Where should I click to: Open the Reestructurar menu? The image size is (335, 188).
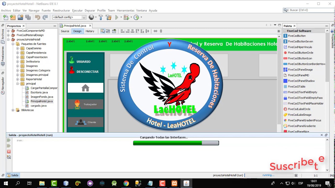61,10
